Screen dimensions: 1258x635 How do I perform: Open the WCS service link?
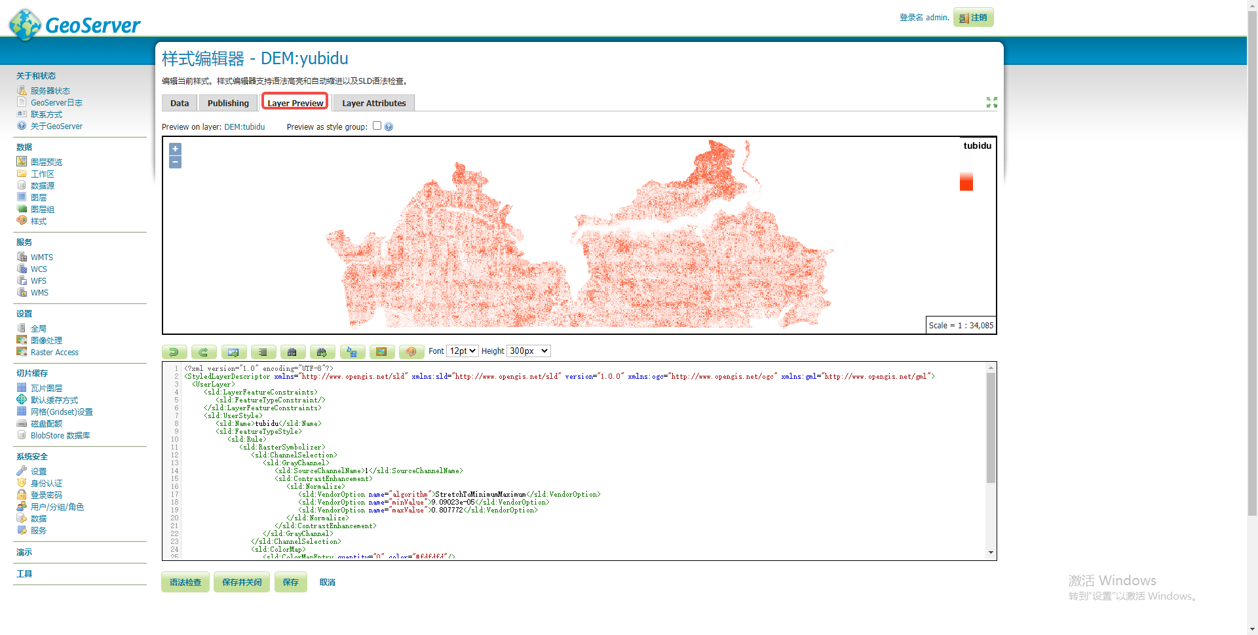pyautogui.click(x=39, y=269)
